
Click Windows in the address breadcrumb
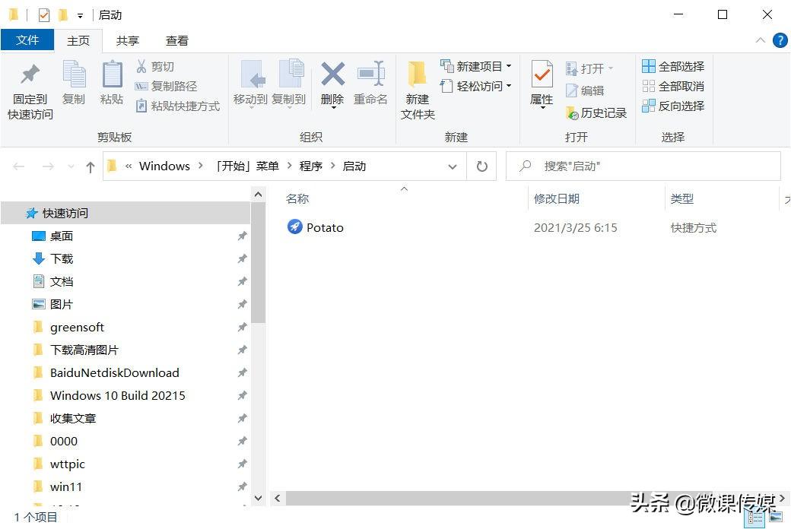pos(164,166)
